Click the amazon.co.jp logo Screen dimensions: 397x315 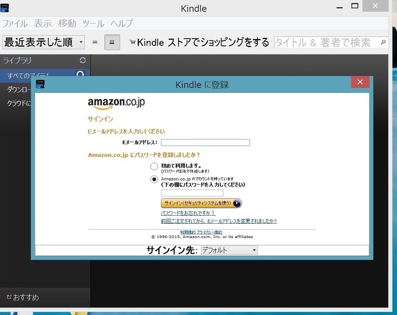tap(116, 103)
